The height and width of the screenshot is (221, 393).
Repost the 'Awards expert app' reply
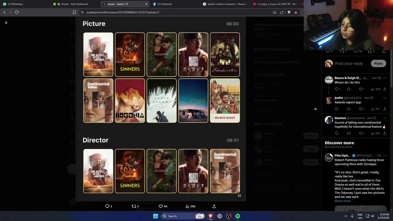(348, 109)
